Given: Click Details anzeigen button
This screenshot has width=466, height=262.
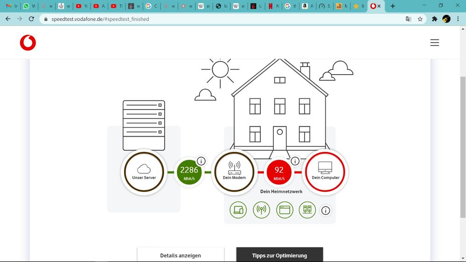Looking at the screenshot, I should pyautogui.click(x=181, y=255).
